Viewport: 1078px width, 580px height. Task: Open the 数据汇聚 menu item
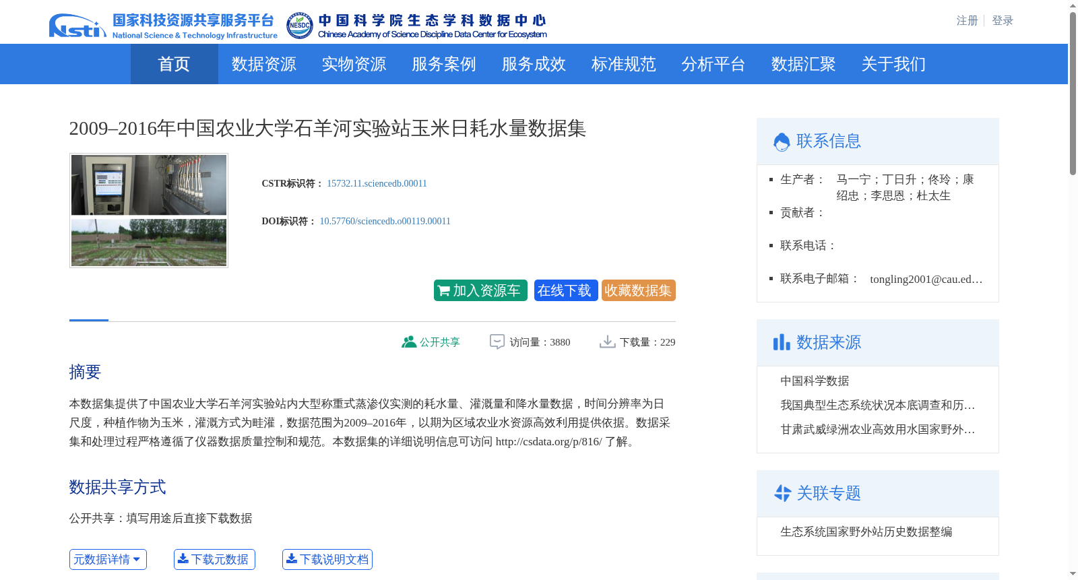[x=804, y=64]
